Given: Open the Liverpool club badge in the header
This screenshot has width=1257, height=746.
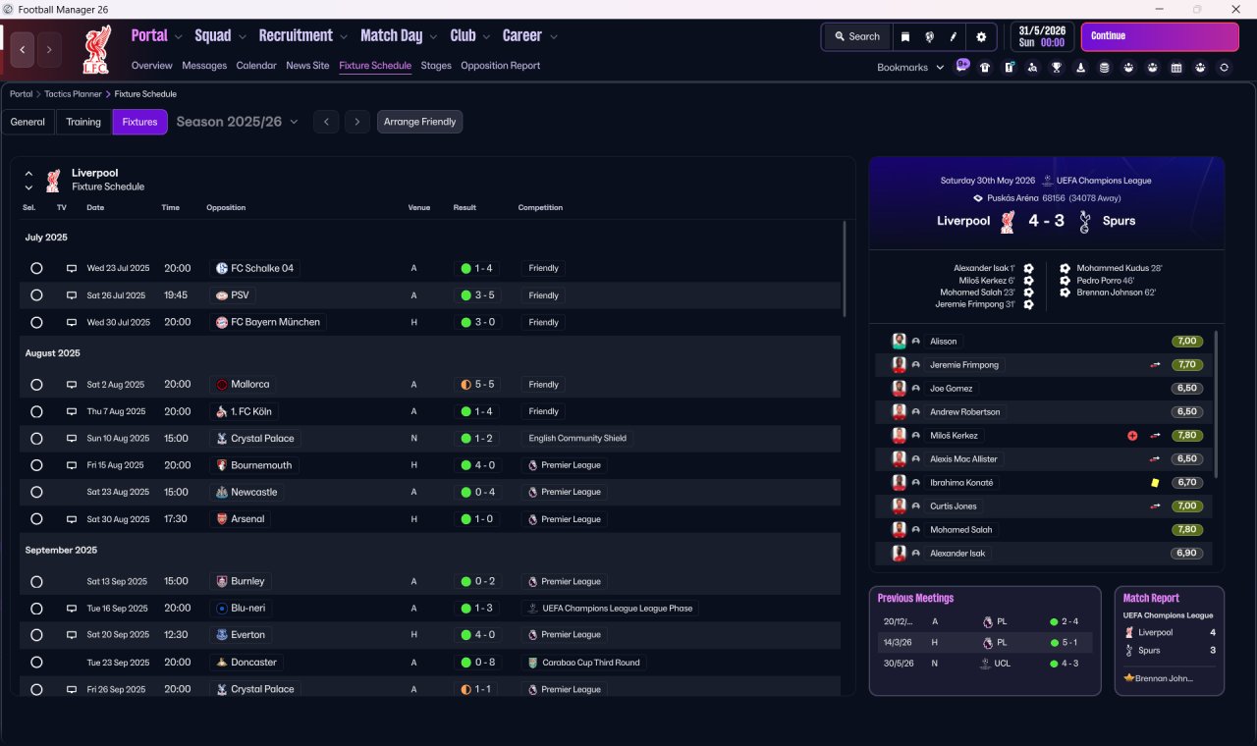Looking at the screenshot, I should tap(96, 49).
